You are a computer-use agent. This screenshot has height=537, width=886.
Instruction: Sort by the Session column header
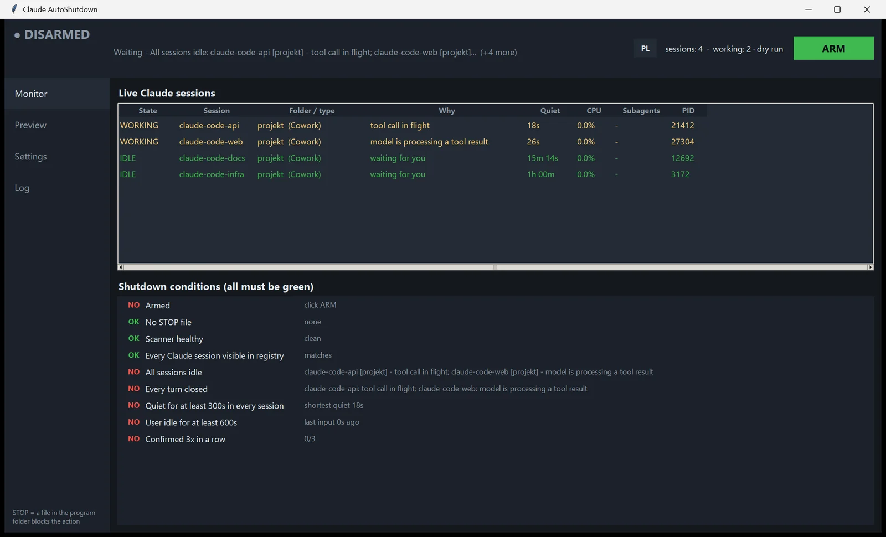pyautogui.click(x=217, y=111)
